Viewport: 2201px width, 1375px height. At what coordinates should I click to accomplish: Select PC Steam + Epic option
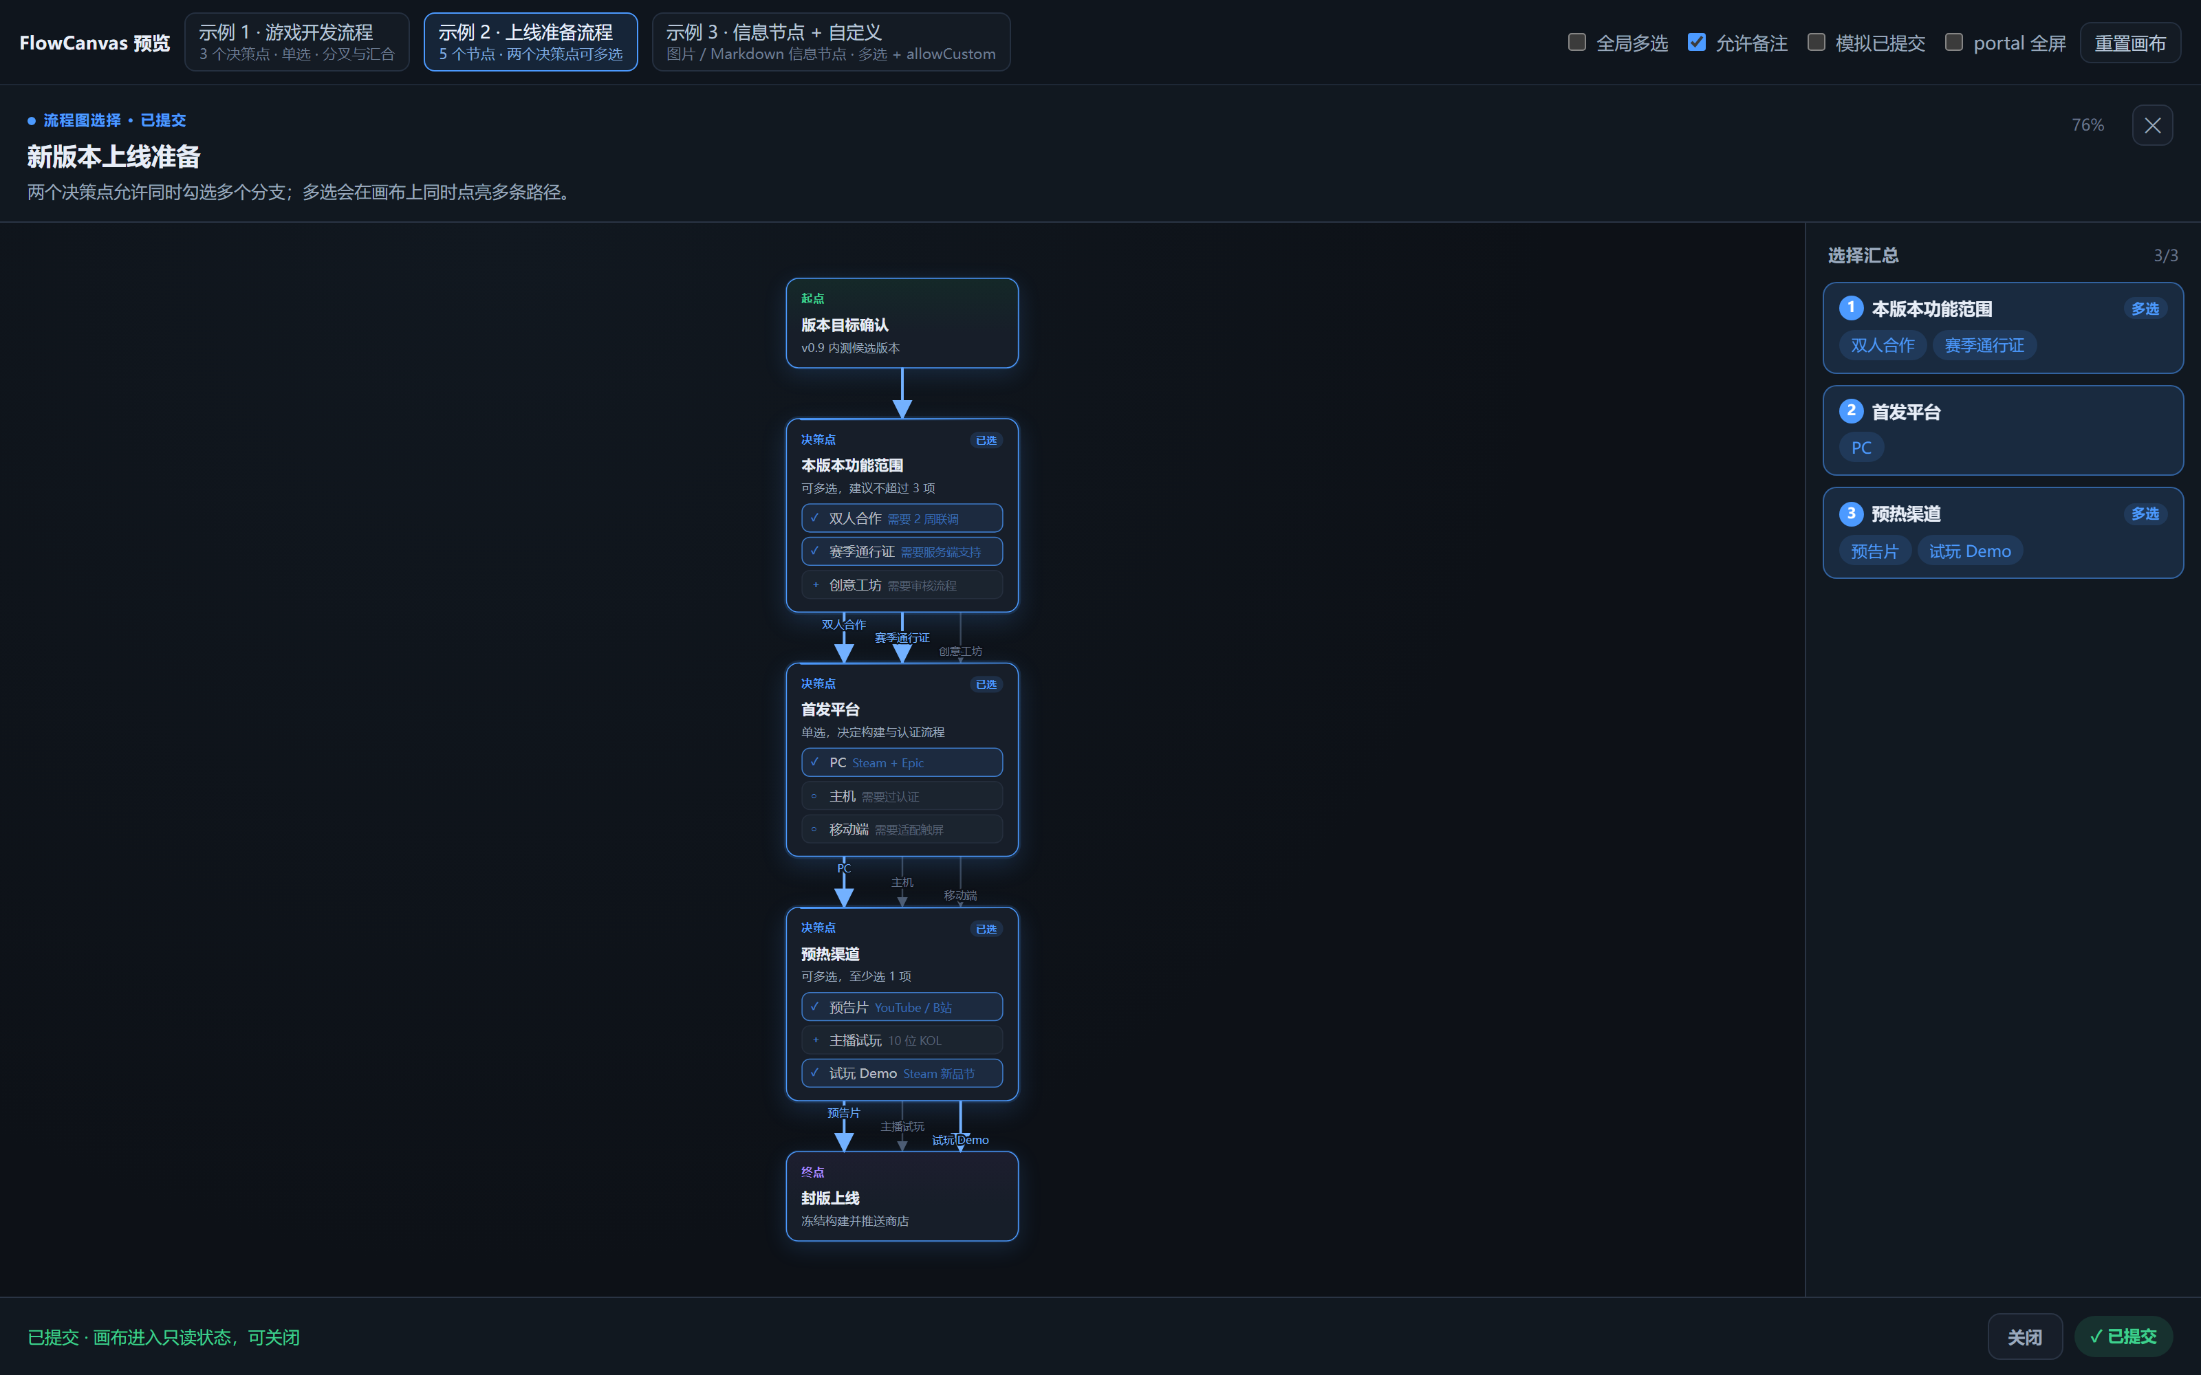tap(901, 762)
